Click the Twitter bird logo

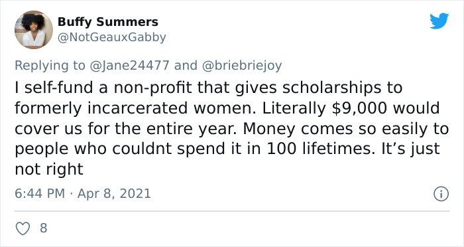[x=439, y=21]
